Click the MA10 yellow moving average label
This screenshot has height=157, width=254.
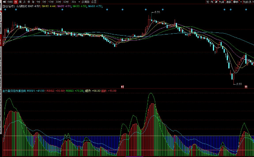coord(49,6)
